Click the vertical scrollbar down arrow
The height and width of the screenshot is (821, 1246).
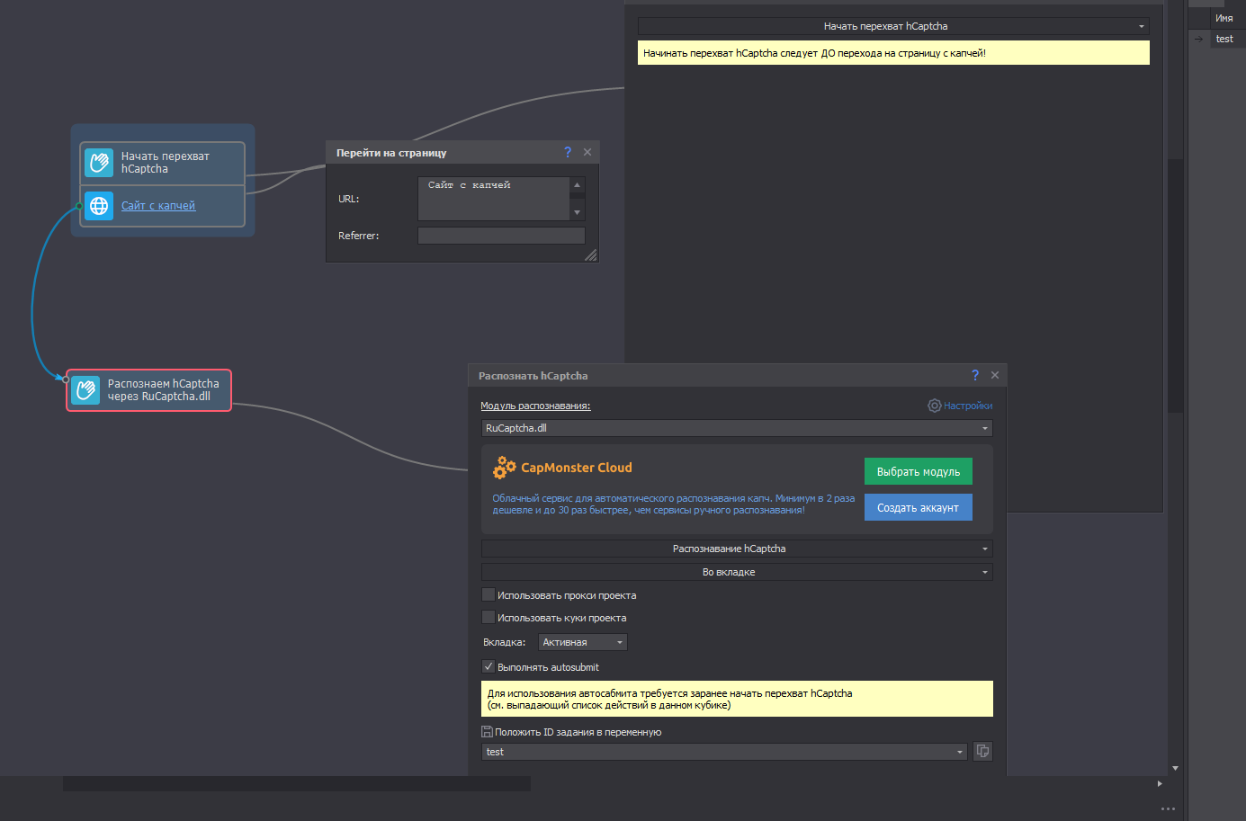[1175, 769]
